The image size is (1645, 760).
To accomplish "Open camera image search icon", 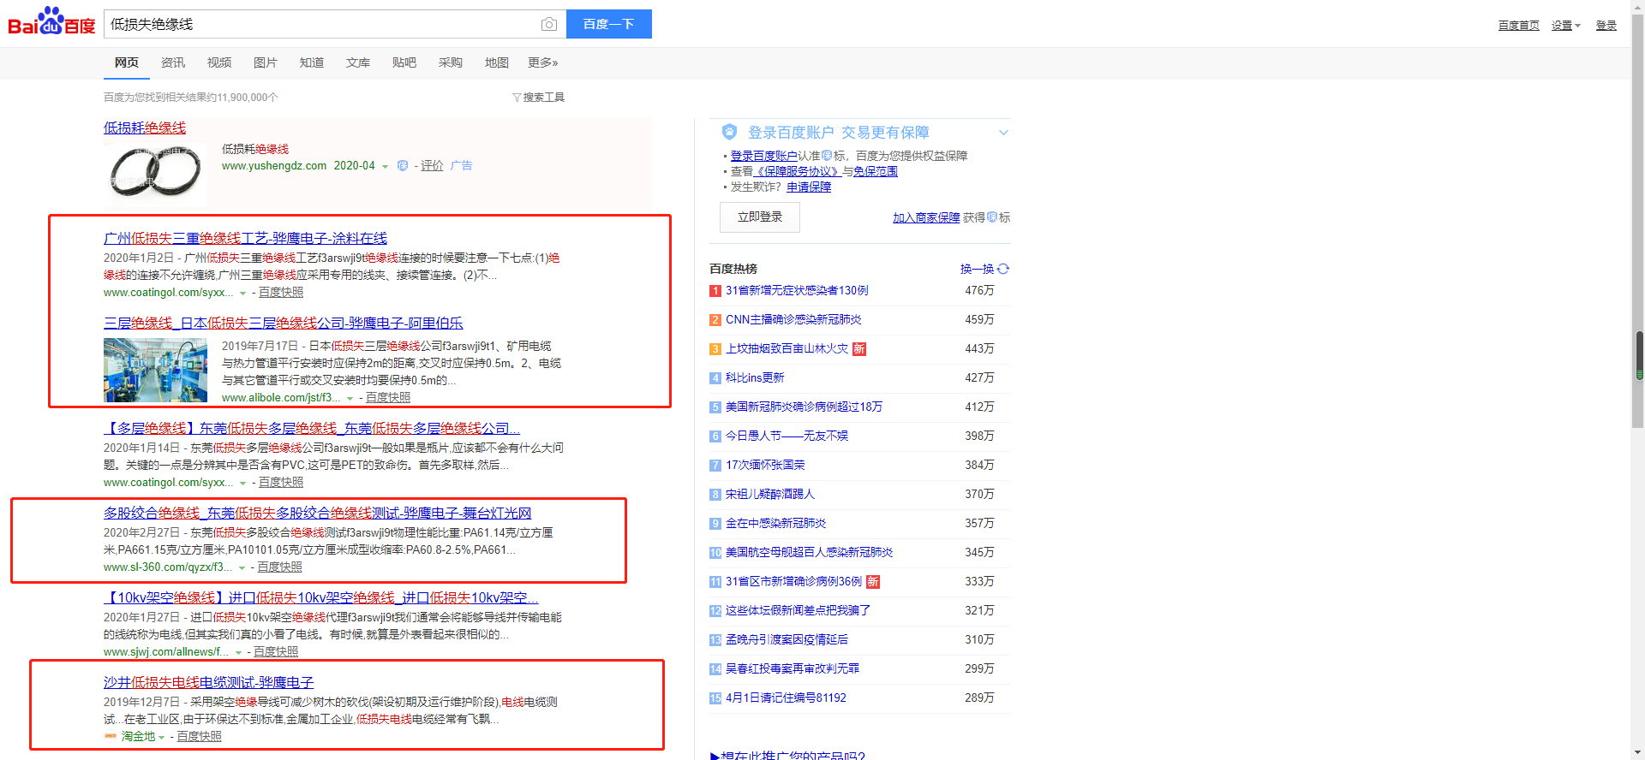I will pyautogui.click(x=549, y=24).
